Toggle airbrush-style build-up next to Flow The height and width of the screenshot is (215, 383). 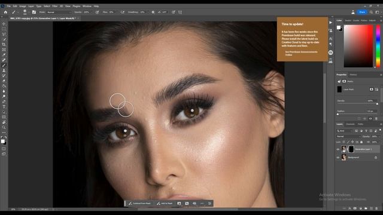[x=122, y=12]
